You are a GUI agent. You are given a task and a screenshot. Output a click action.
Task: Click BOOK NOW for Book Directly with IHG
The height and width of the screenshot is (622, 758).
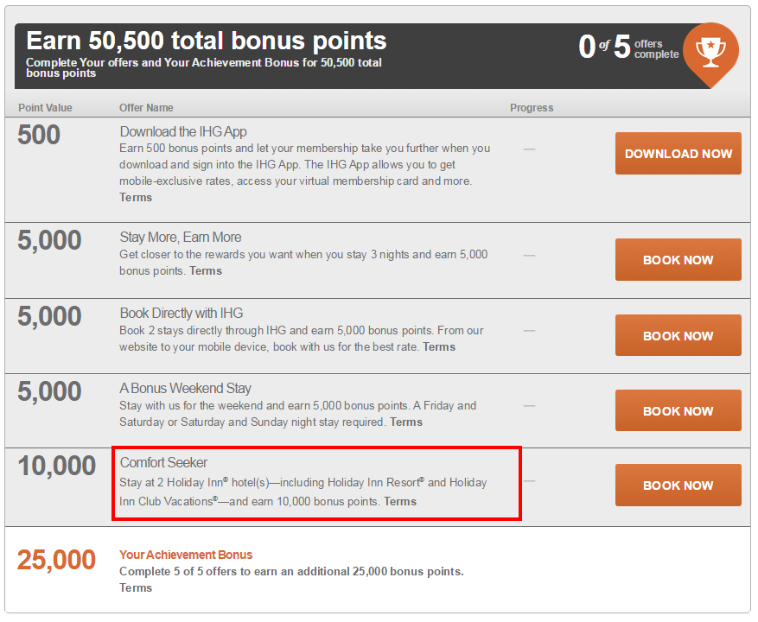click(x=678, y=335)
